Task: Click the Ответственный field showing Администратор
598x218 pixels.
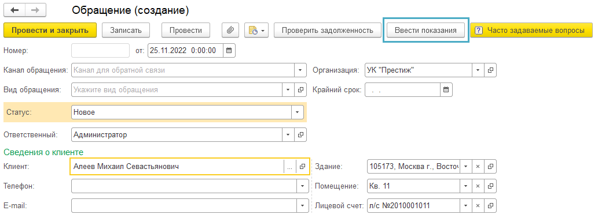Action: (x=177, y=134)
